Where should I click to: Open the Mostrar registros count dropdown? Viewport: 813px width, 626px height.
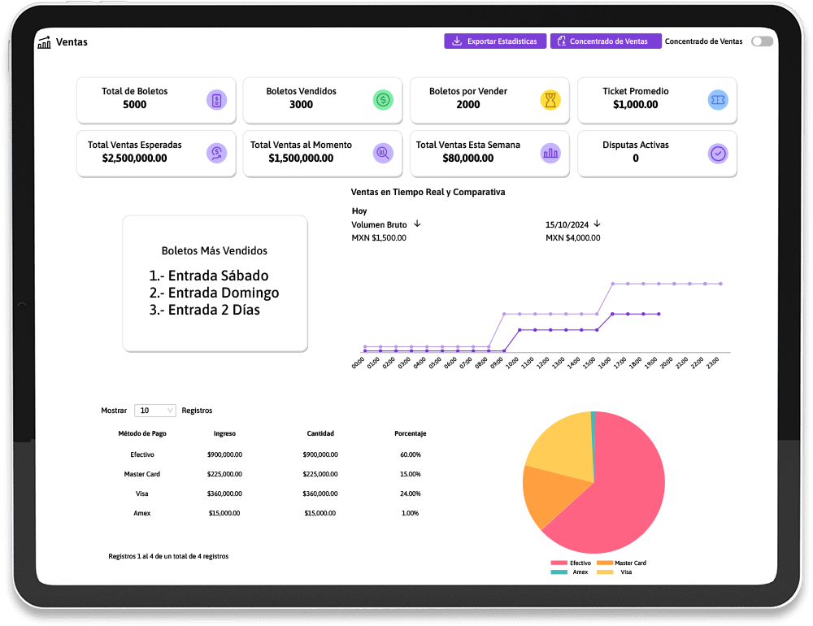pos(154,411)
